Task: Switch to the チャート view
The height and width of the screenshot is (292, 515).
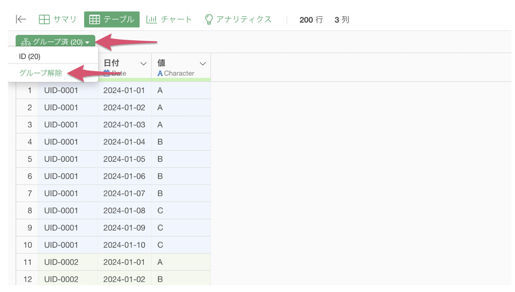Action: point(169,19)
